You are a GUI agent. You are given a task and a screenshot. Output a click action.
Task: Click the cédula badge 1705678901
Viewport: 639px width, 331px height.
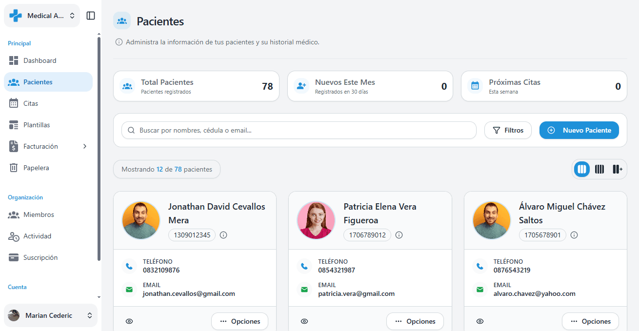[x=542, y=235]
